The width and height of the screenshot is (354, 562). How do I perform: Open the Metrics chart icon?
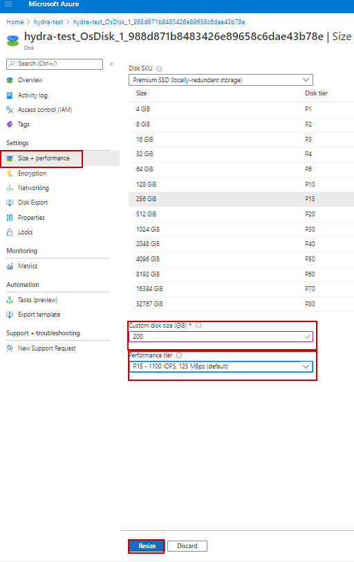(x=10, y=266)
